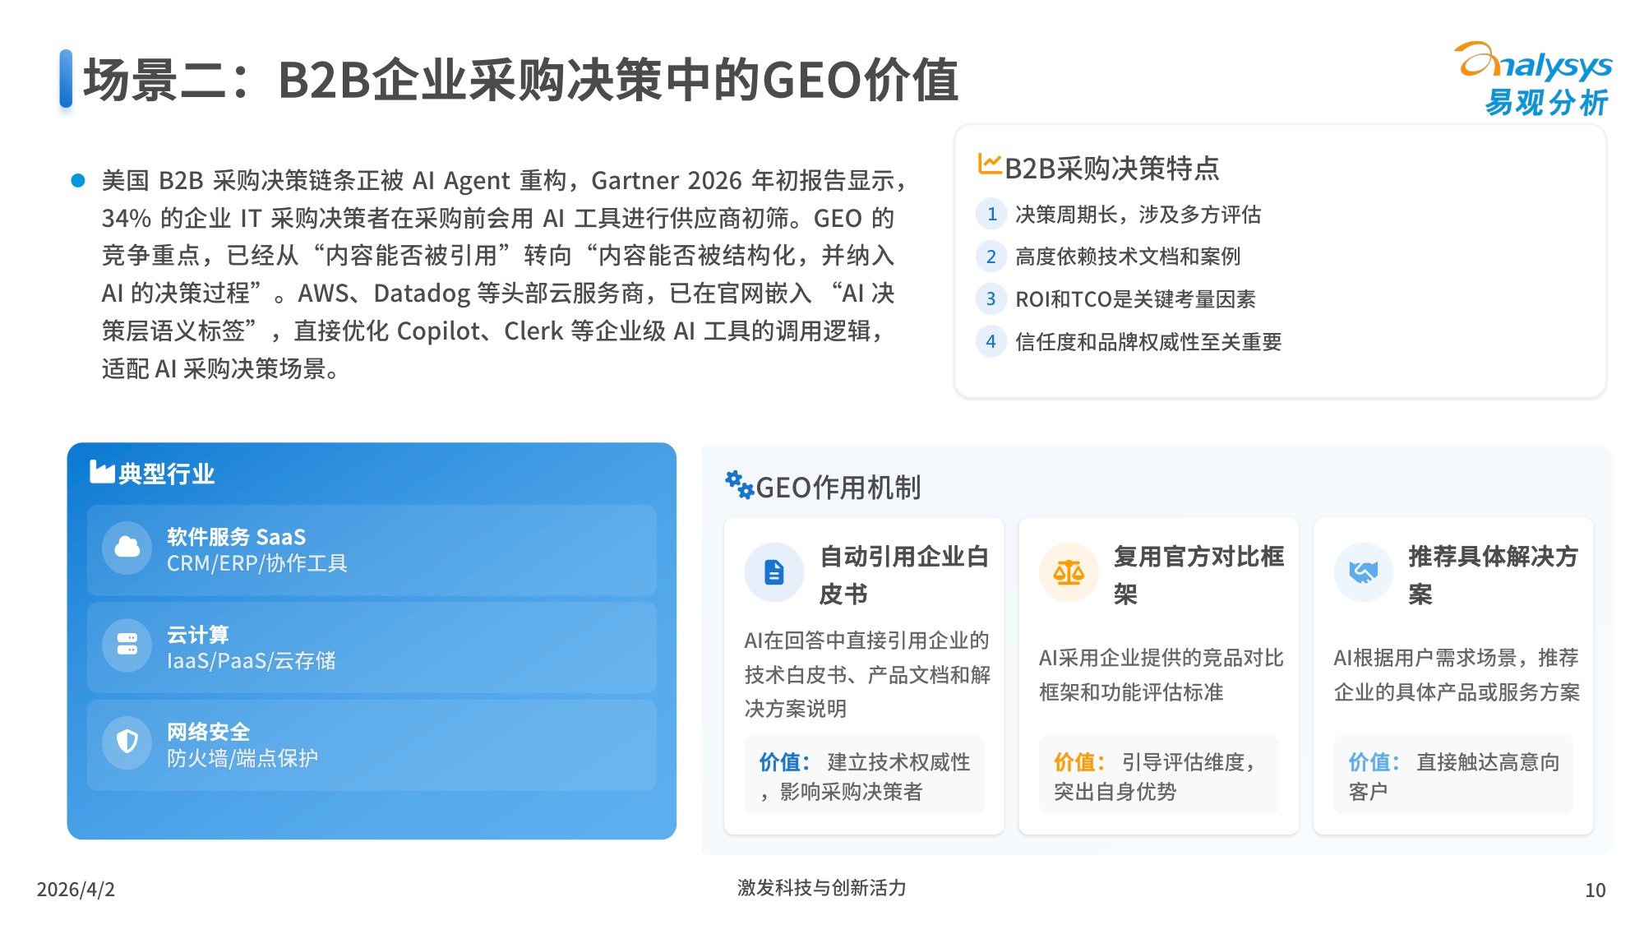Click description AI根据用户需求场景，推荐

pyautogui.click(x=1457, y=675)
